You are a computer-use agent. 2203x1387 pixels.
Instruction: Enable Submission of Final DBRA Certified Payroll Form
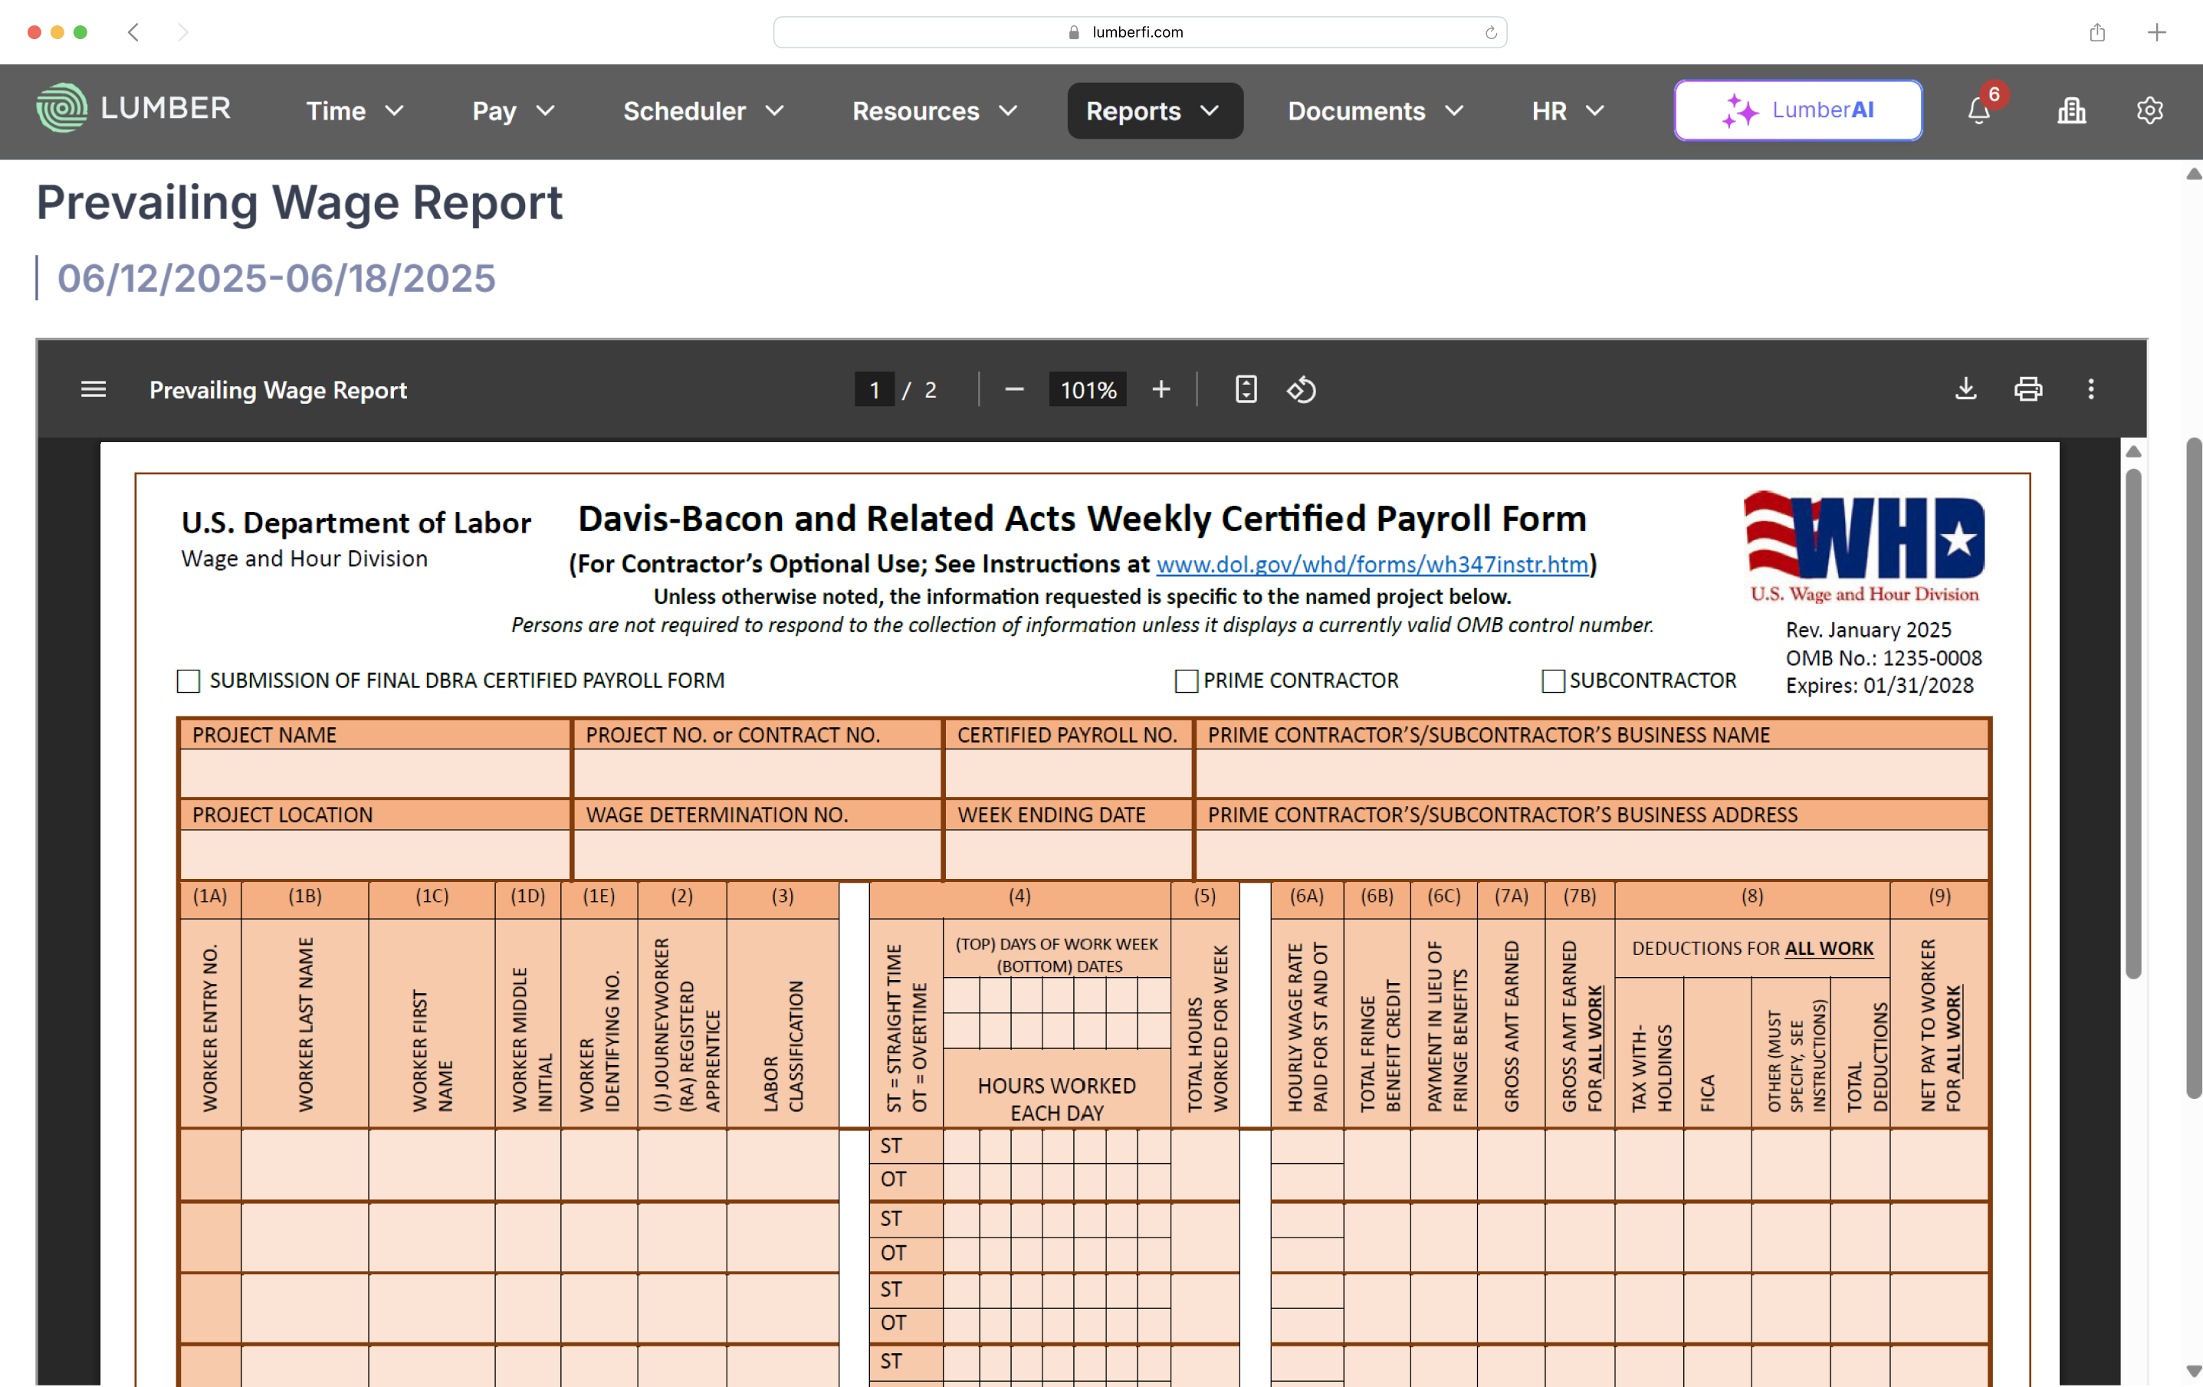click(189, 680)
